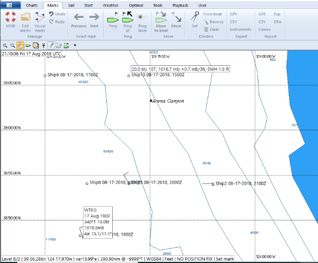
Task: Open the Tools tab
Action: [158, 5]
